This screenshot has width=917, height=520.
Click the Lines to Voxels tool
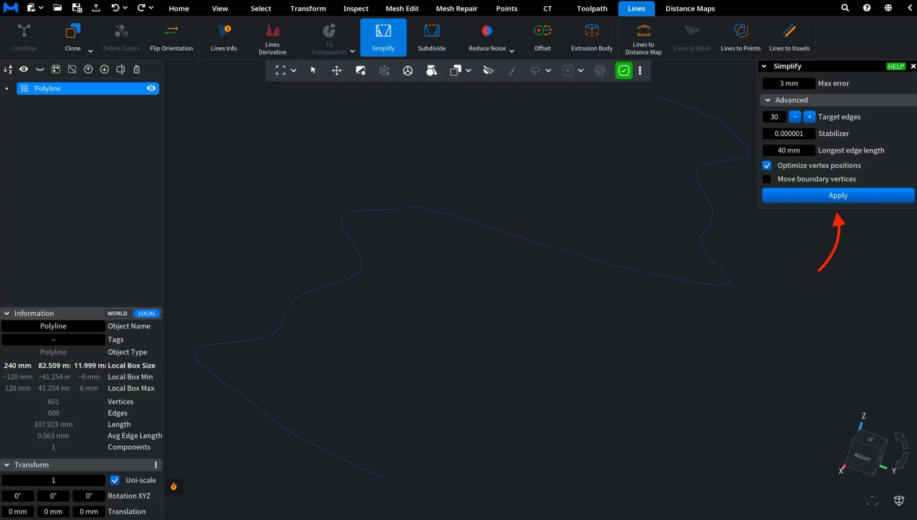[789, 37]
